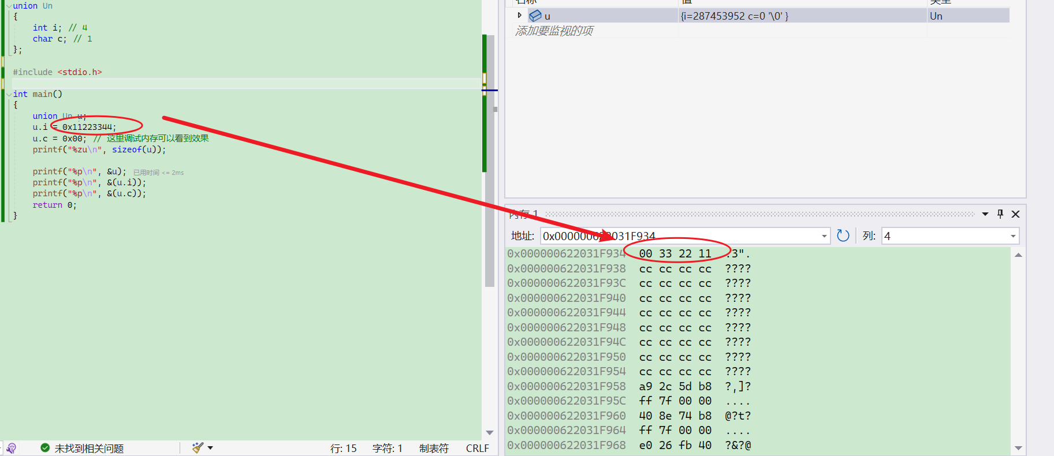Open the code cleanup options dropdown arrow
This screenshot has height=456, width=1054.
(210, 448)
